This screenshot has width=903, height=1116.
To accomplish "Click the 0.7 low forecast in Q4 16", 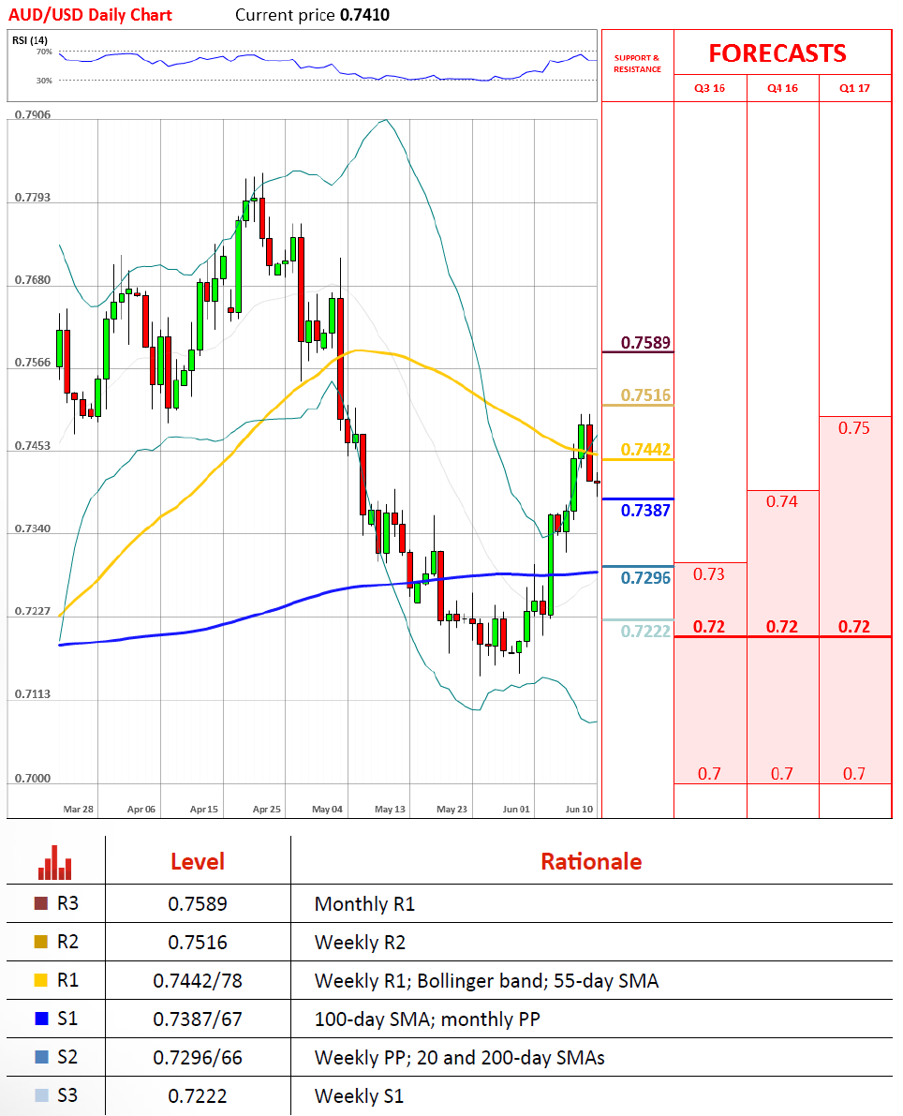I will tap(782, 774).
